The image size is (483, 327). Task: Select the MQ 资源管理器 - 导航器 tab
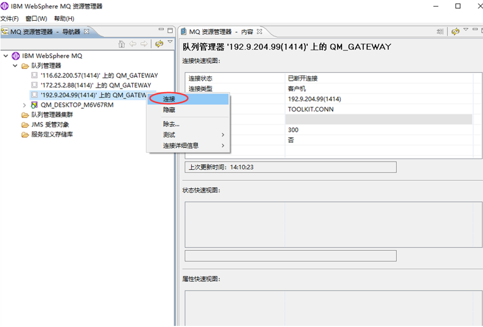click(45, 32)
